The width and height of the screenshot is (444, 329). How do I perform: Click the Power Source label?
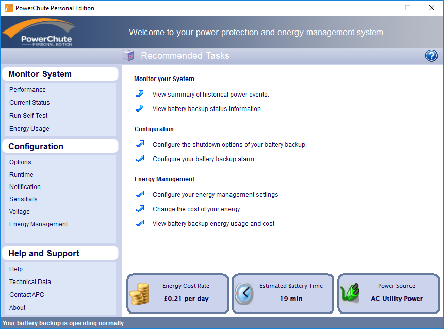pyautogui.click(x=397, y=286)
